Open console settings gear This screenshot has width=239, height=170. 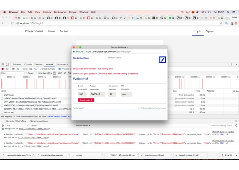[236, 126]
